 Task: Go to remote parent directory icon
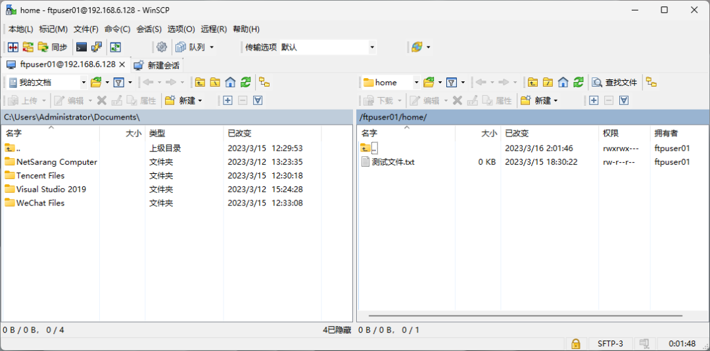click(x=533, y=82)
